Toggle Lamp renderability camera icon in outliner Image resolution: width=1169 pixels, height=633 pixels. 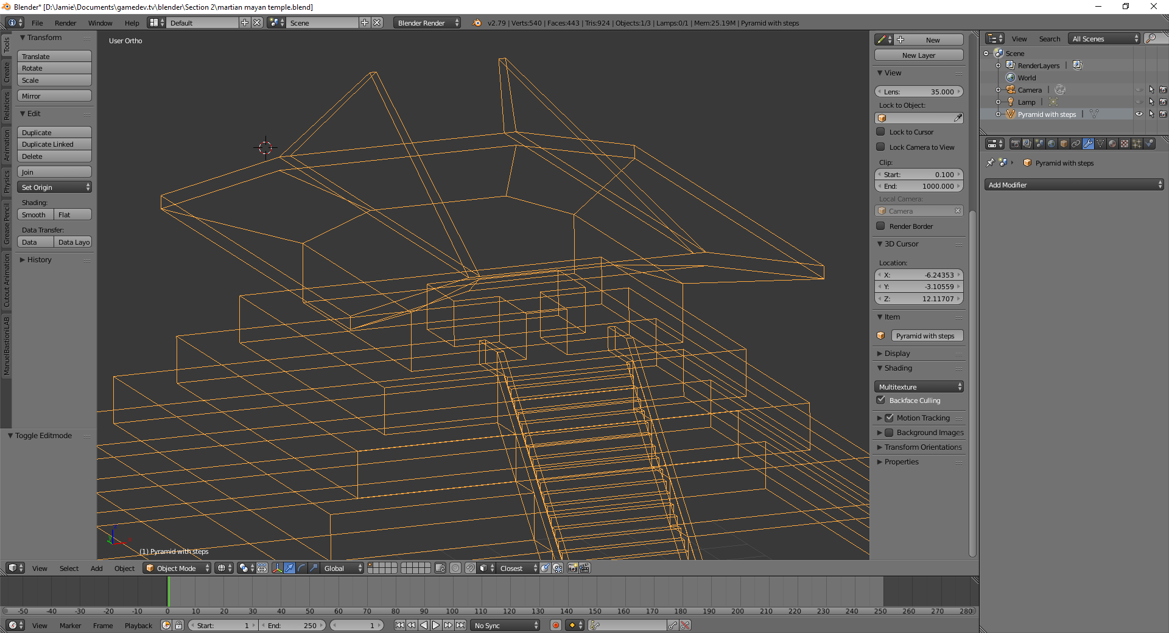pyautogui.click(x=1163, y=102)
